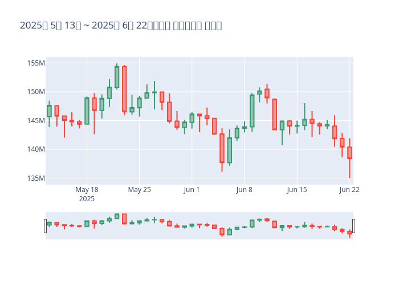This screenshot has width=399, height=285.
Task: Select the small green candle on Jun 15
Action: (297, 126)
